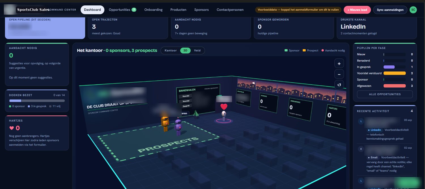Click the Doeken bezet progress bar
Image resolution: width=425 pixels, height=189 pixels.
click(x=37, y=101)
